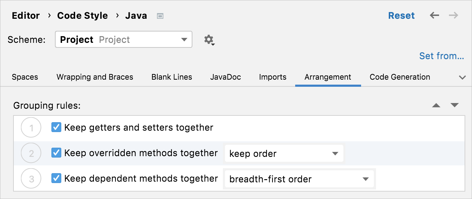
Task: Expand the breadth-first order dropdown
Action: point(299,179)
